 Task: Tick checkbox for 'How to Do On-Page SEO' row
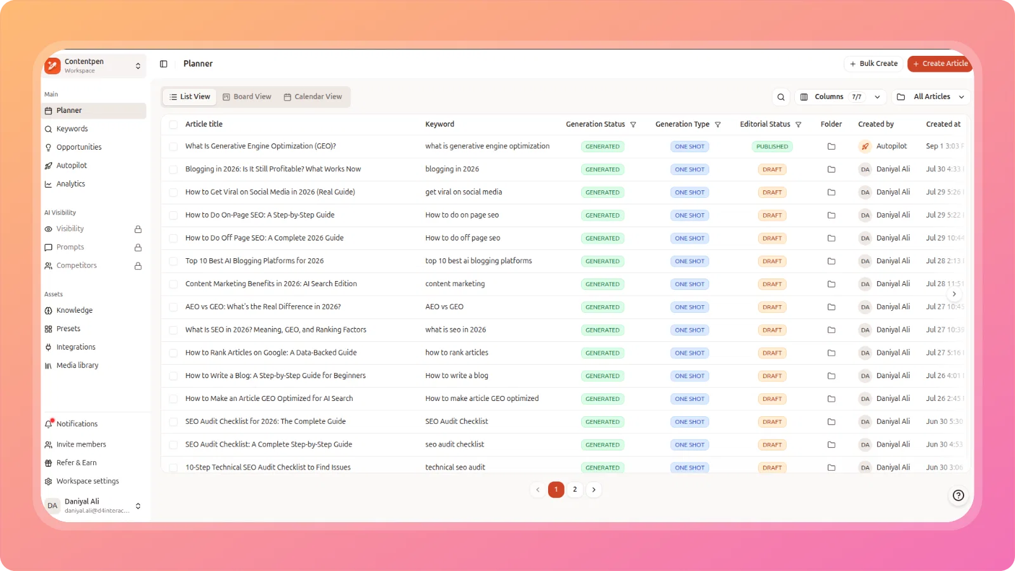coord(173,216)
